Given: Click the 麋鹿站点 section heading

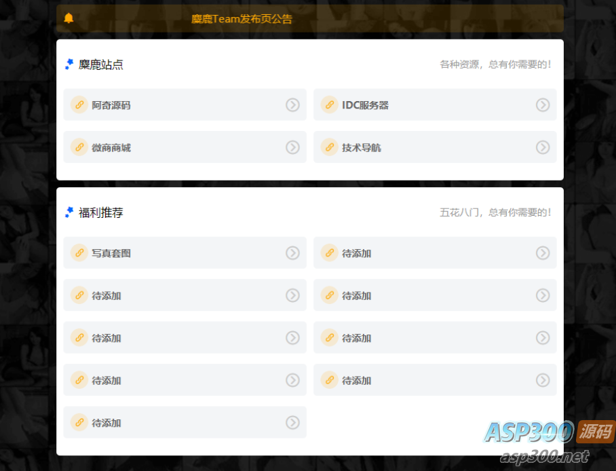Looking at the screenshot, I should click(x=101, y=64).
